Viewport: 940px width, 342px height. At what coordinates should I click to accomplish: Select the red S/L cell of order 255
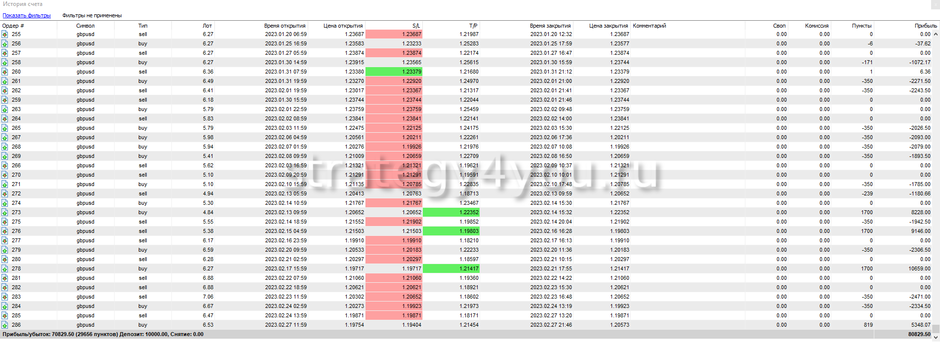coord(394,34)
